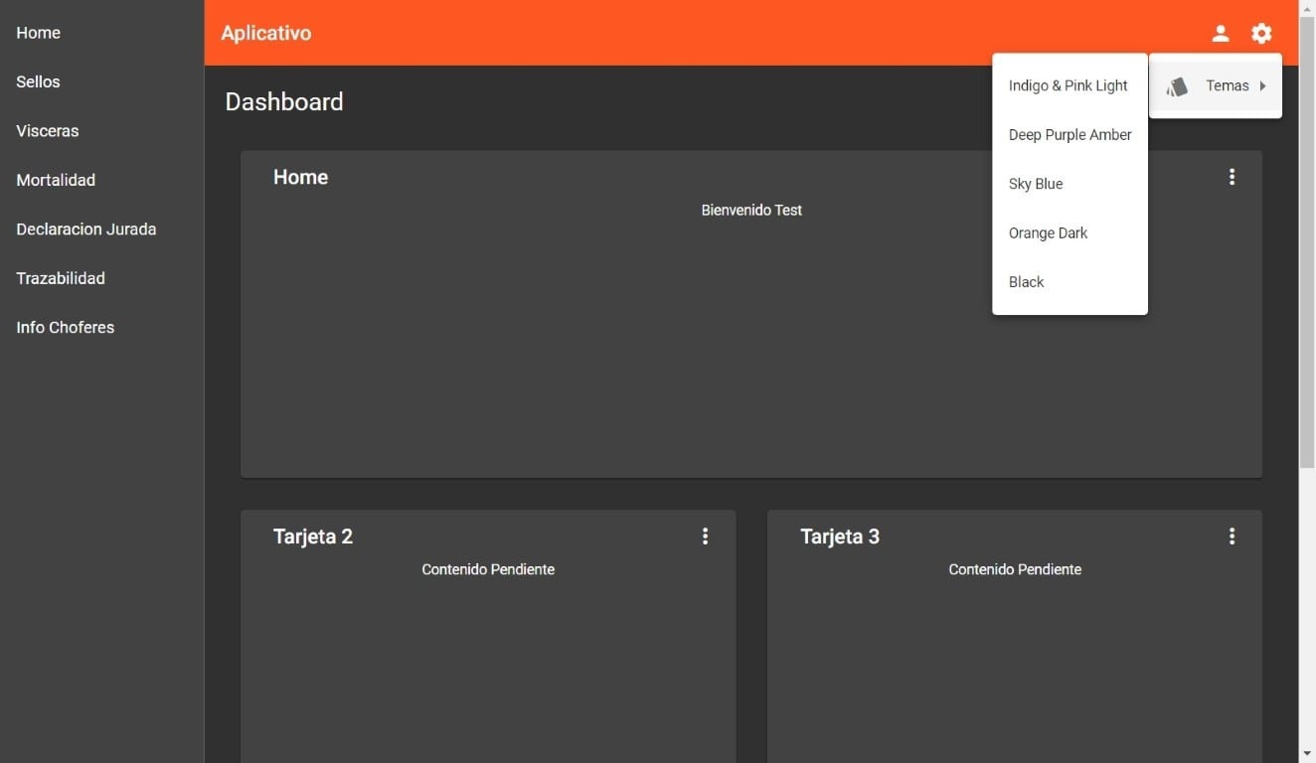
Task: Go to Home in the sidebar
Action: point(39,33)
